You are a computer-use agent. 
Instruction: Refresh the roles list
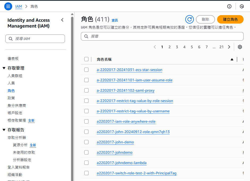pos(190,19)
